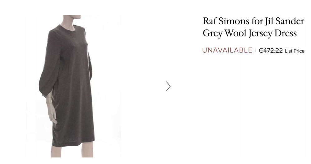Click the struck-through €472.22 price
The image size is (311, 164).
pos(271,51)
